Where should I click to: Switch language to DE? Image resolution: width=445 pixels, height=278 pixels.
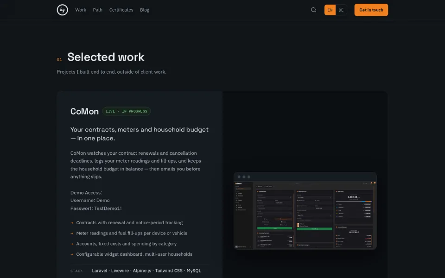(x=341, y=10)
